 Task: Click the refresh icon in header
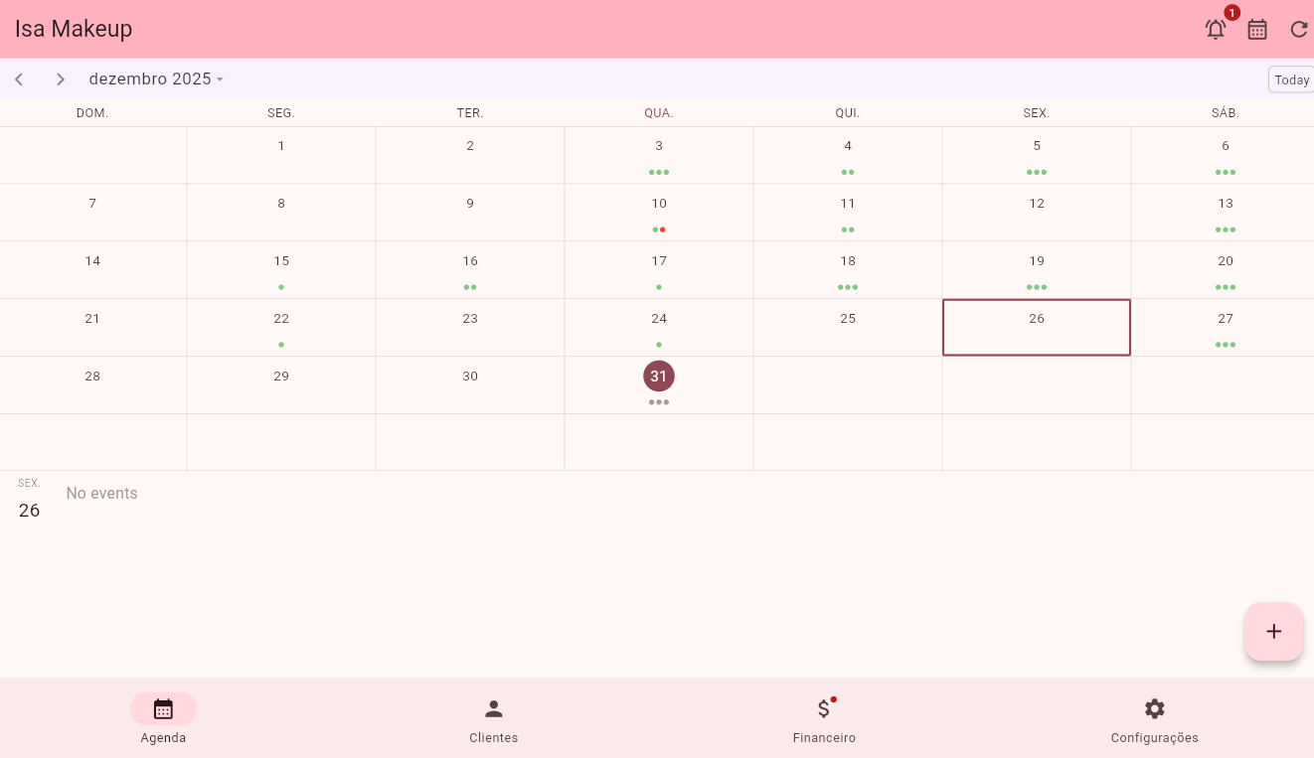click(x=1298, y=29)
